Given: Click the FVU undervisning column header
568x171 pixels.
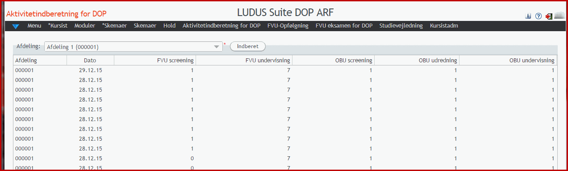Looking at the screenshot, I should [x=244, y=60].
